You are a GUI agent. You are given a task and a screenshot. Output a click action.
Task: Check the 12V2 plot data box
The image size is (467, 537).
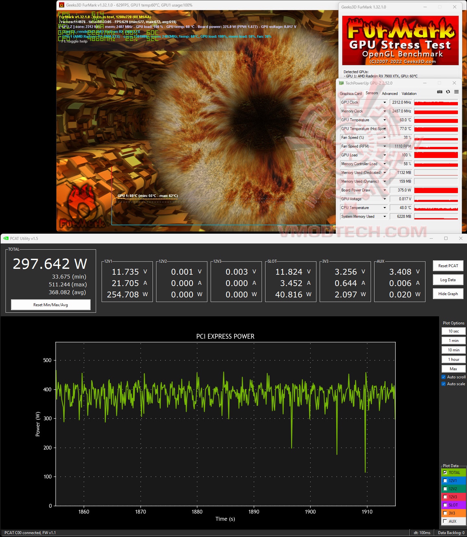(445, 489)
